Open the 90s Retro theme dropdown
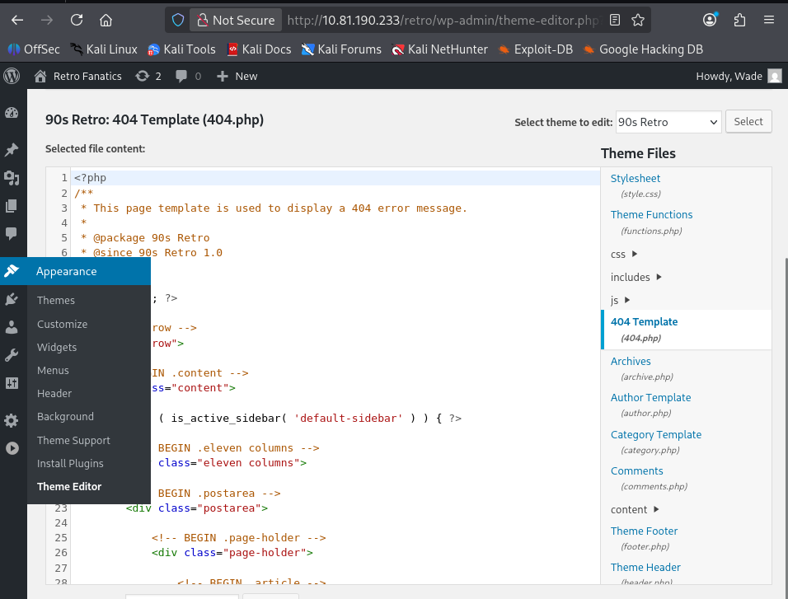788x599 pixels. click(x=668, y=122)
